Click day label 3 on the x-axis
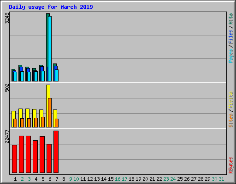Screen dimensions: 236x184 (x=29, y=179)
